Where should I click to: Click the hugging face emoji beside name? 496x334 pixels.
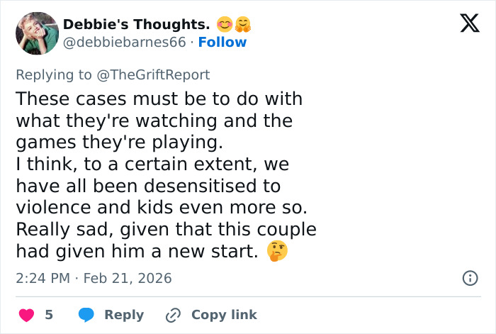click(x=244, y=24)
